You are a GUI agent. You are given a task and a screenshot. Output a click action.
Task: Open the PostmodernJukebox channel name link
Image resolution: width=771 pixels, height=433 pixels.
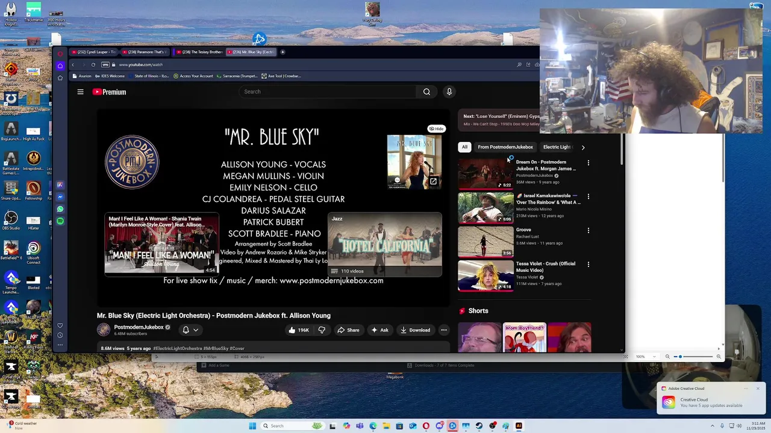(139, 327)
